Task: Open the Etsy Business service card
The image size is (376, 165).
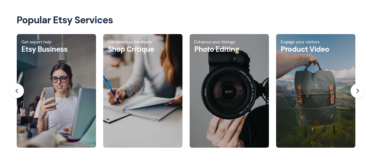Action: (56, 91)
